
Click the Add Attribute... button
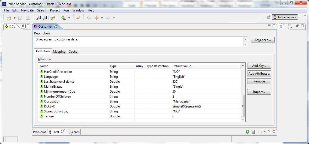click(259, 74)
